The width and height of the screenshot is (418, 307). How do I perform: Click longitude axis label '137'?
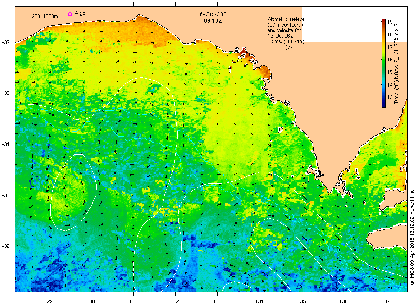pyautogui.click(x=386, y=301)
